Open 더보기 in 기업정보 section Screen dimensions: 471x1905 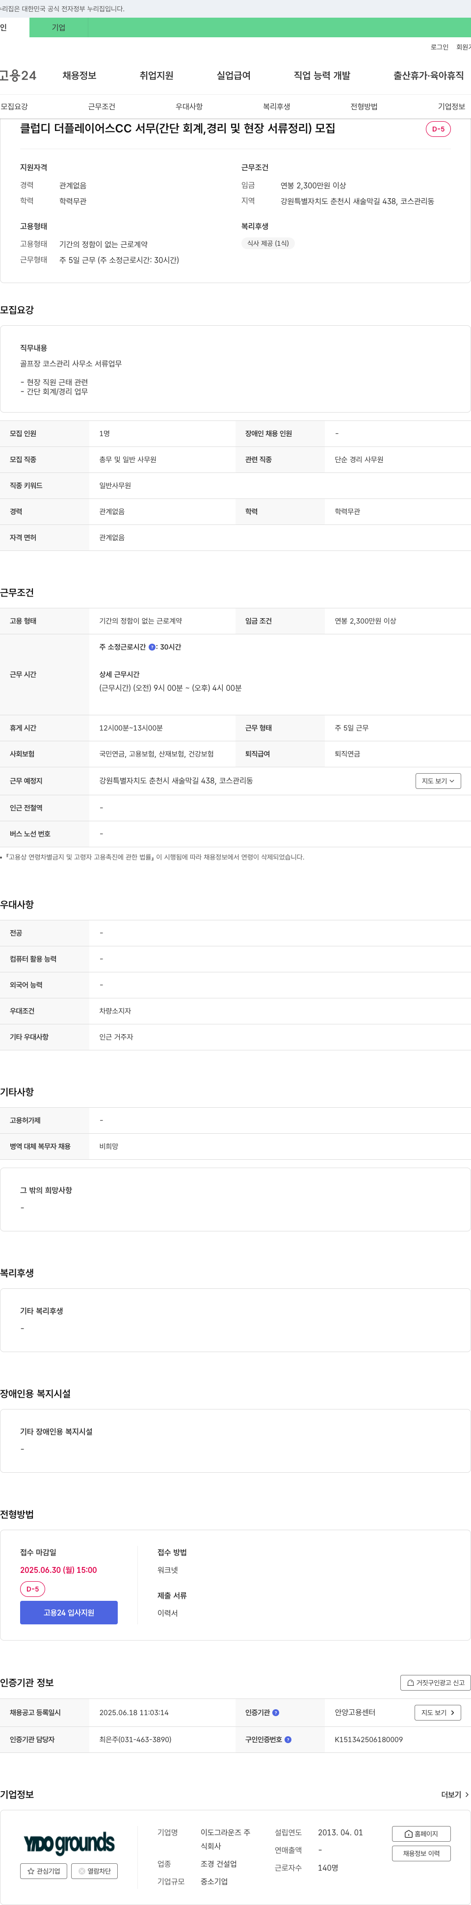pyautogui.click(x=455, y=1795)
